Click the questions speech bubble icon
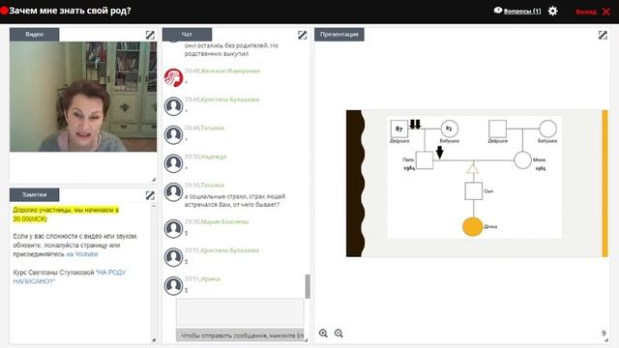The image size is (619, 348). tap(498, 11)
